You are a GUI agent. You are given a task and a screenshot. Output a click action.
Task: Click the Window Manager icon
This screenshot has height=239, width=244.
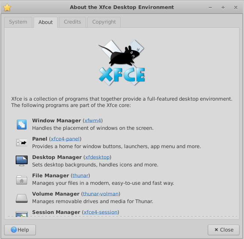click(22, 124)
